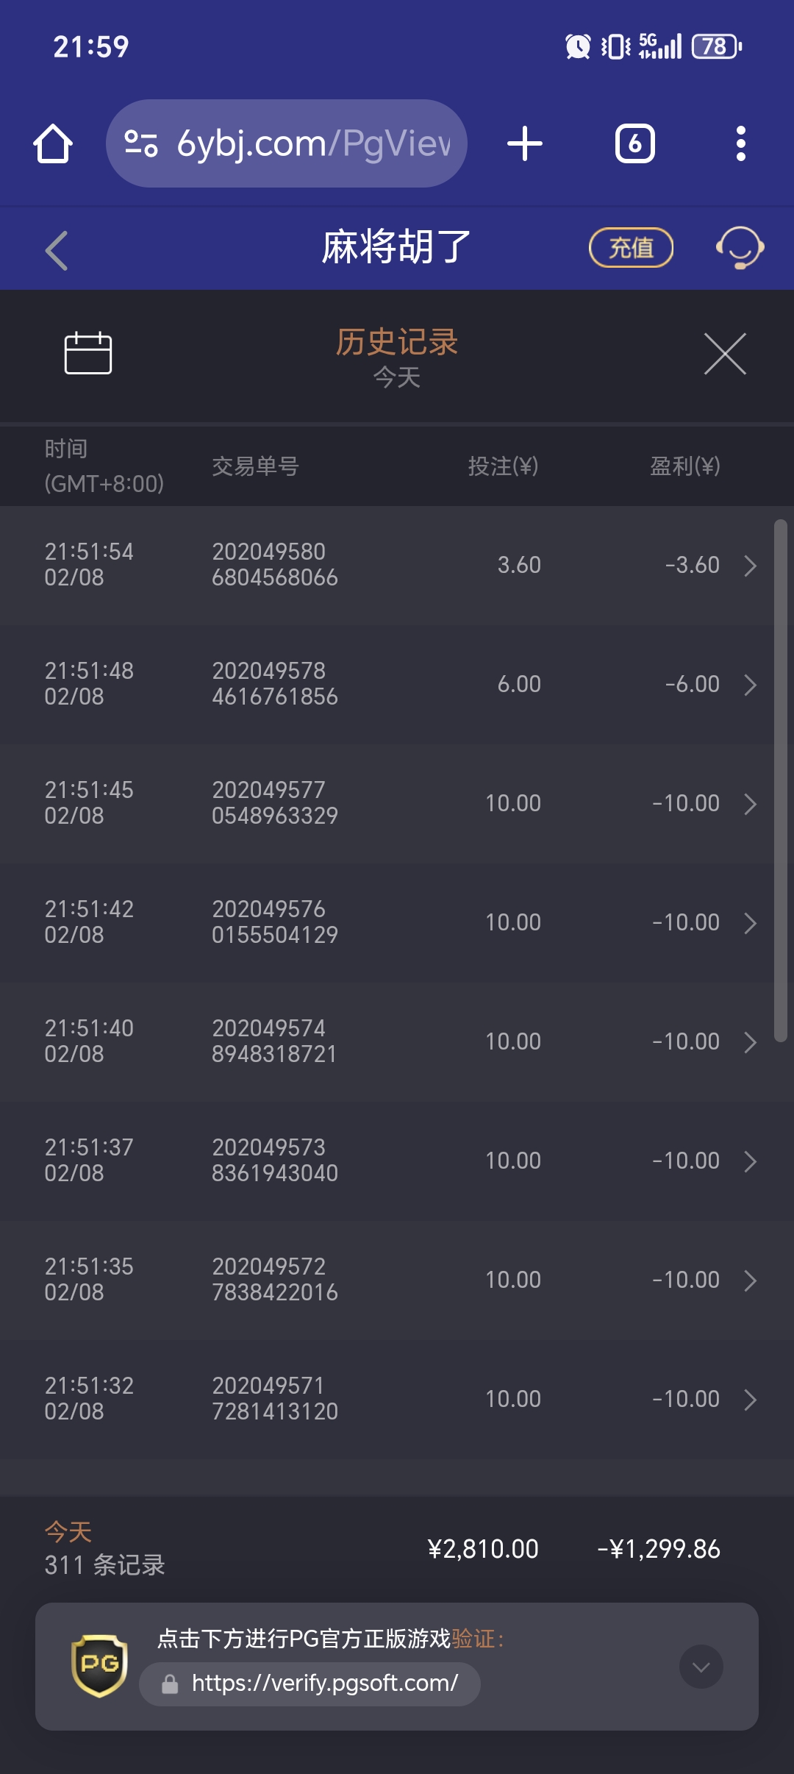Image resolution: width=794 pixels, height=1774 pixels.
Task: Open a new browser tab
Action: point(525,143)
